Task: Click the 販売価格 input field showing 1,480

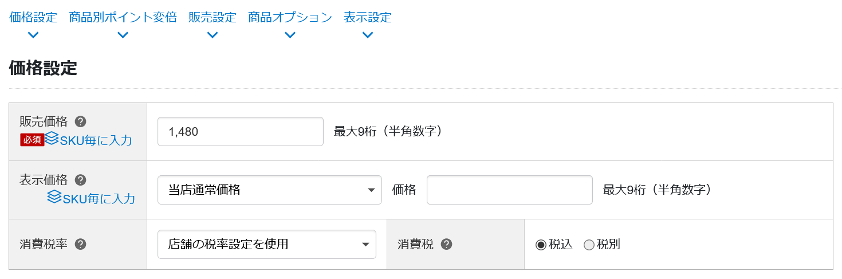Action: 240,132
